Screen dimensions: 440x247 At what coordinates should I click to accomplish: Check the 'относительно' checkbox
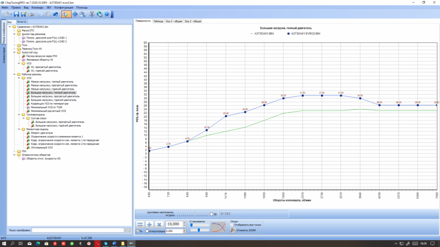(x=147, y=231)
